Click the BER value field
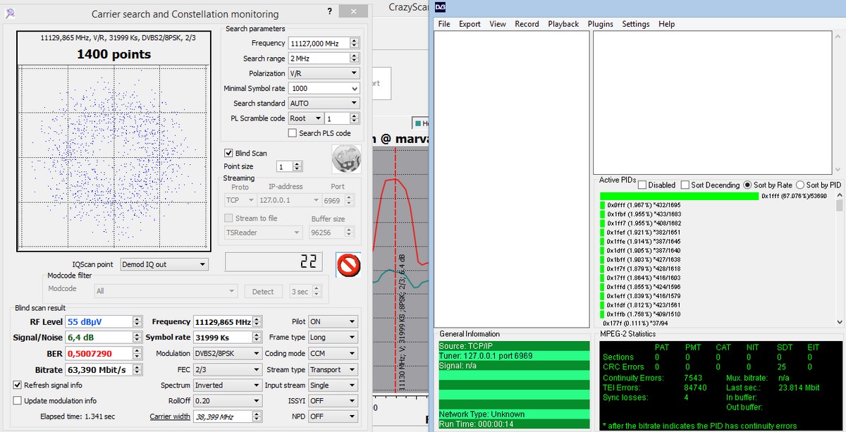The width and height of the screenshot is (846, 432). (99, 353)
